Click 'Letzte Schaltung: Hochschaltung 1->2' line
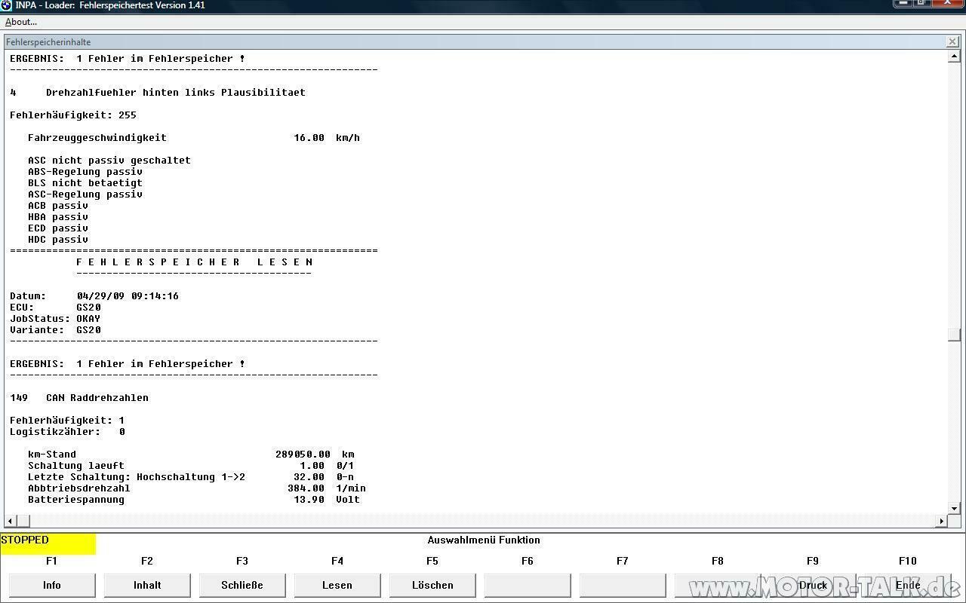 [x=137, y=477]
